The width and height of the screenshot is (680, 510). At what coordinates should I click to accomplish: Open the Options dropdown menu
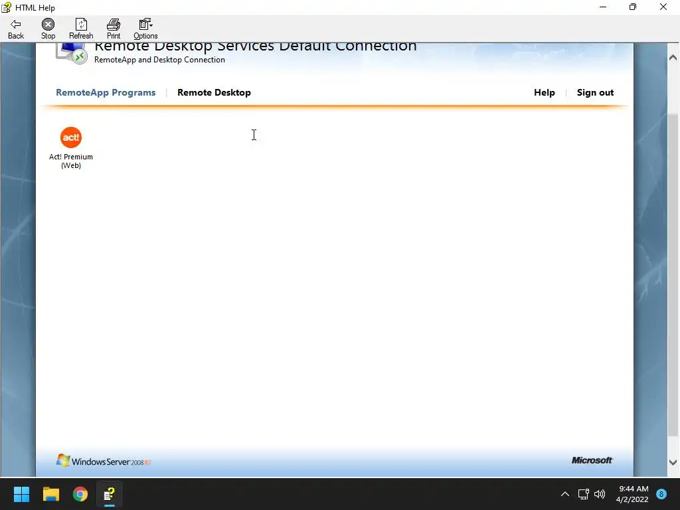pos(145,29)
